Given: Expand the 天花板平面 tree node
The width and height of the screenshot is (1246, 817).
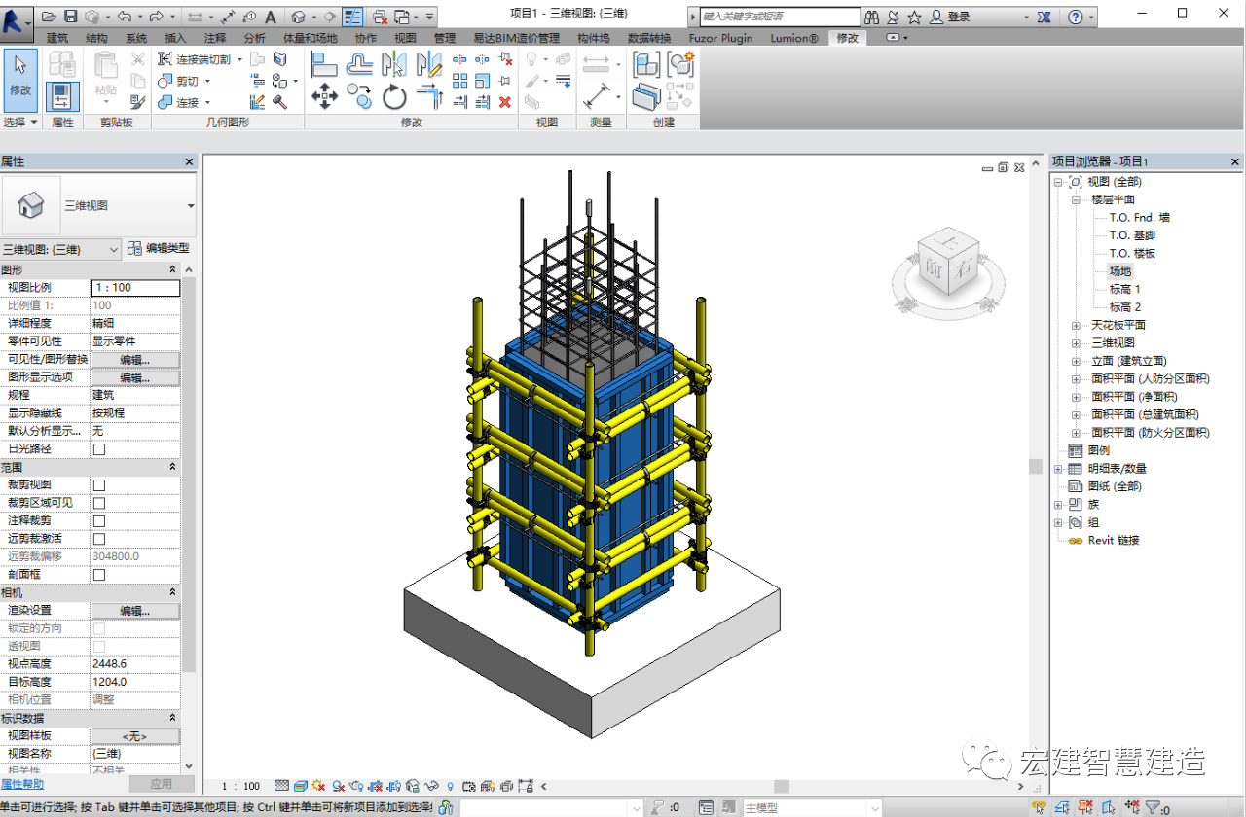Looking at the screenshot, I should click(x=1076, y=326).
